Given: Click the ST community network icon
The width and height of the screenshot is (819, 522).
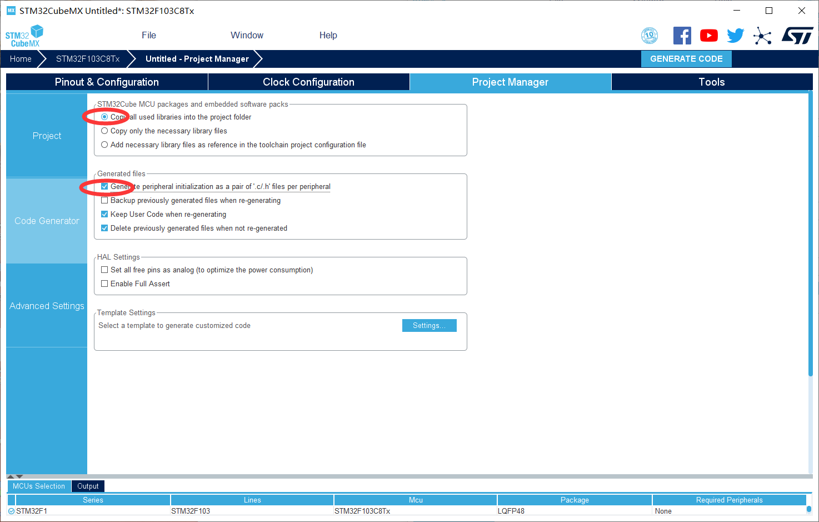Looking at the screenshot, I should pos(762,36).
